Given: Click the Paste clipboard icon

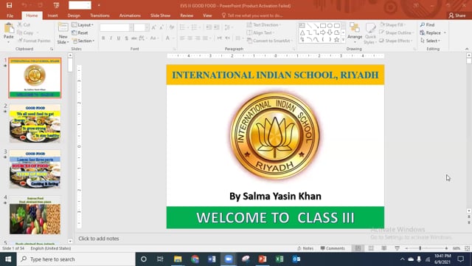Looking at the screenshot, I should click(9, 28).
